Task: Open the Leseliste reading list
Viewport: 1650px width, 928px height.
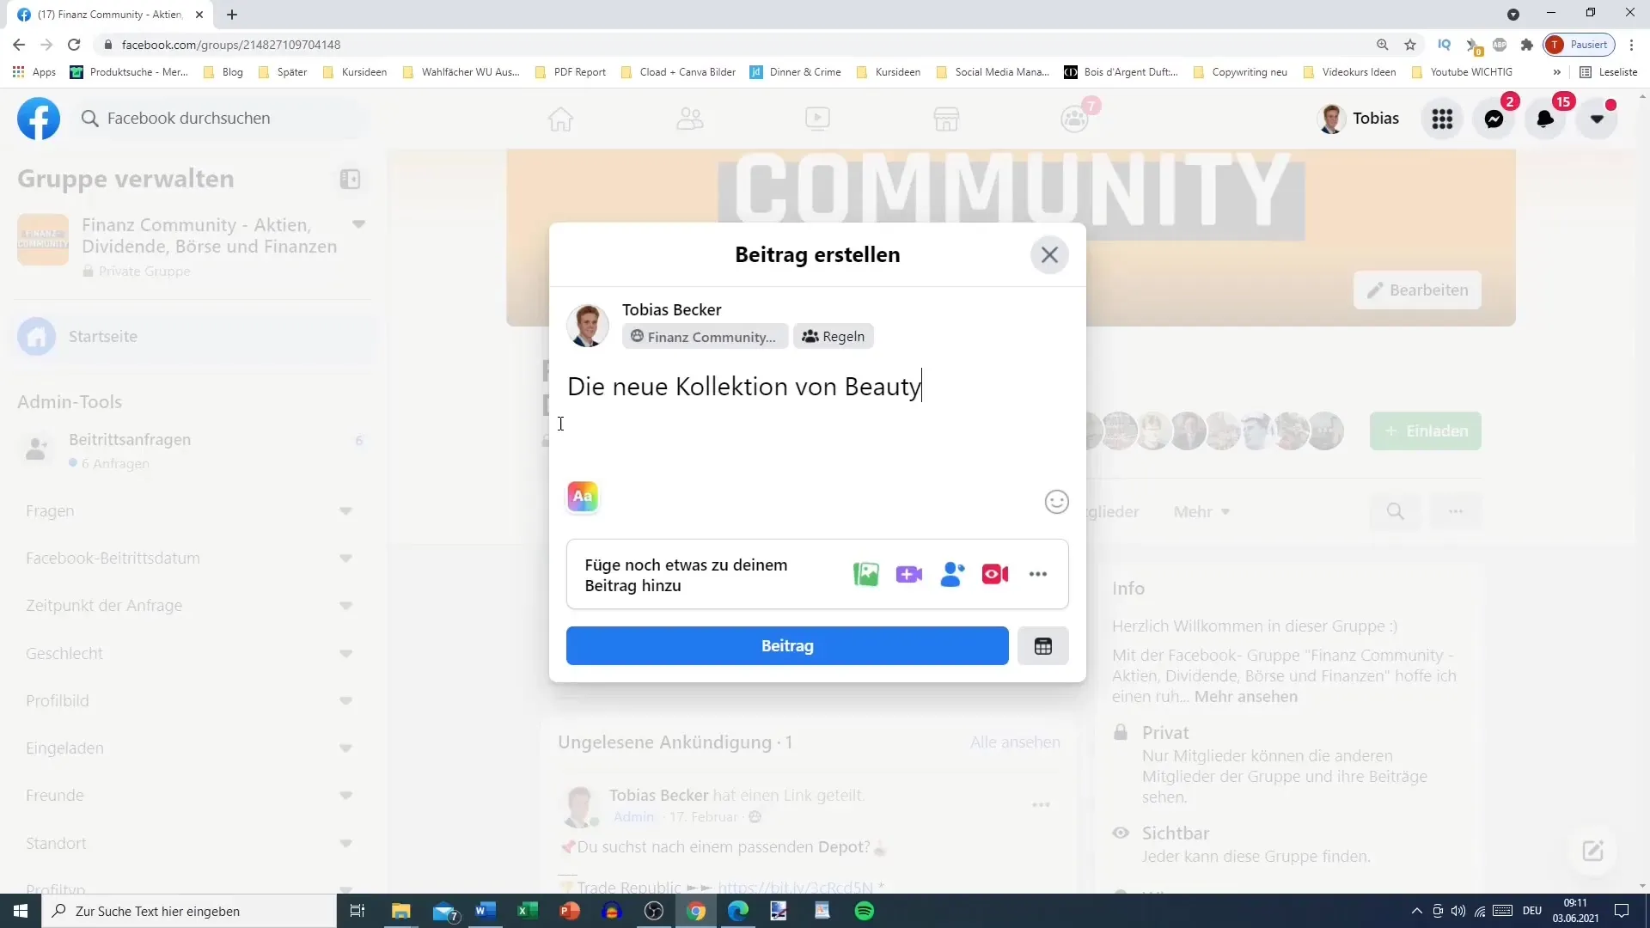Action: click(x=1608, y=72)
